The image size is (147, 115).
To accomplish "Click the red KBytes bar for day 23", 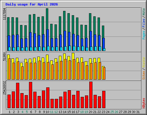I will point(104,99).
